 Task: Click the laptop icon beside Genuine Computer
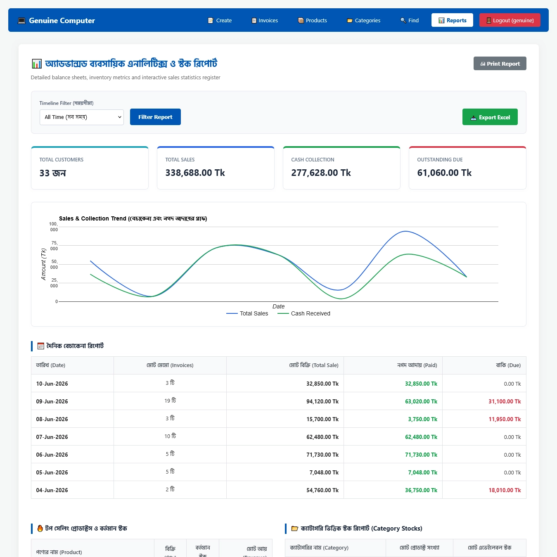click(x=21, y=21)
